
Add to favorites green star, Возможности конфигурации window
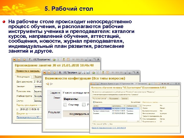[94, 73]
